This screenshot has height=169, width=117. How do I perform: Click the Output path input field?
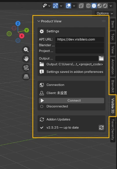[x=77, y=58]
